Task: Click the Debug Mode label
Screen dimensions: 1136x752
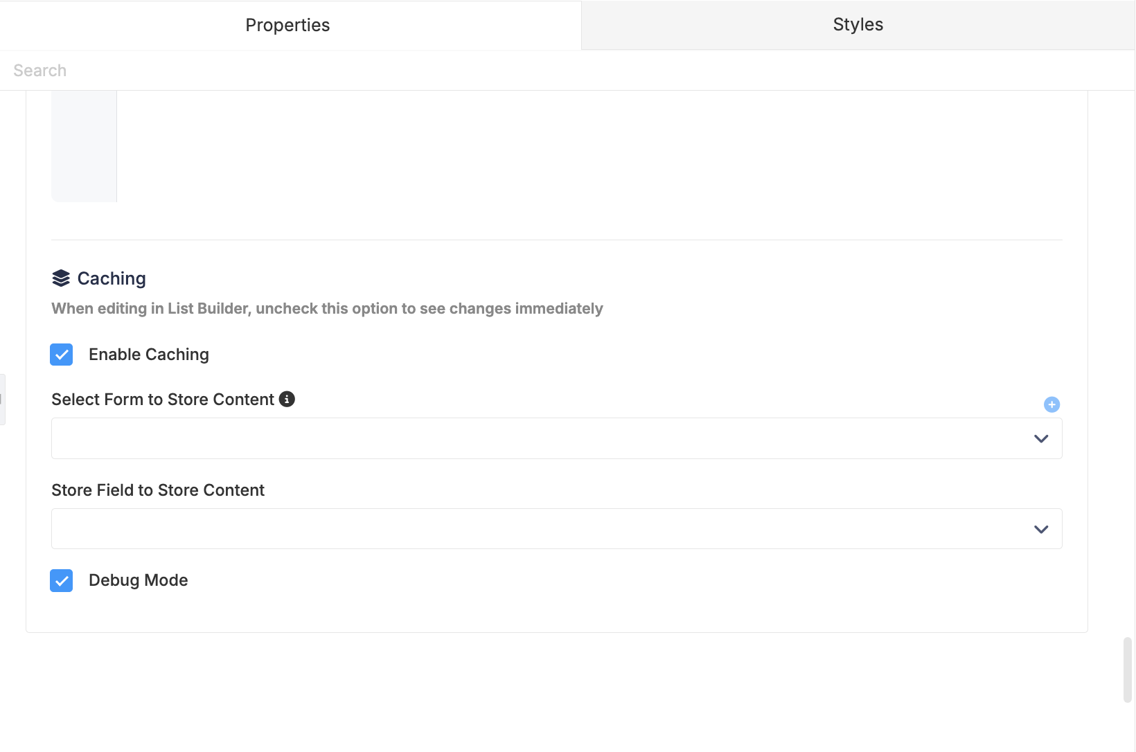Action: [x=139, y=580]
